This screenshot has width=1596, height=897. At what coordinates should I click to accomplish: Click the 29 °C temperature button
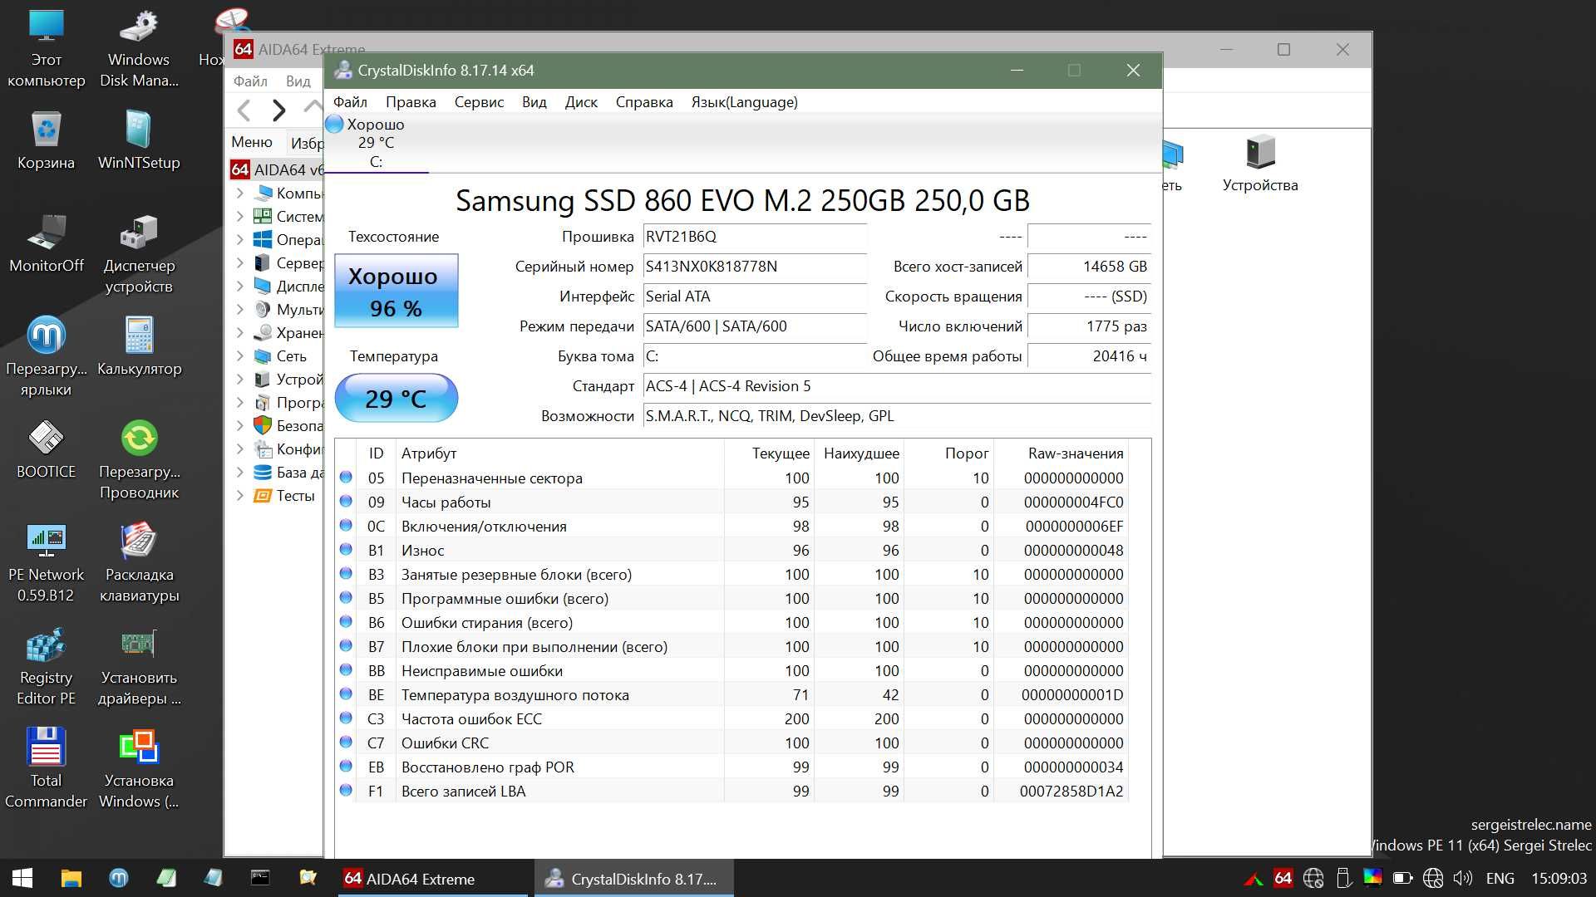click(x=396, y=399)
